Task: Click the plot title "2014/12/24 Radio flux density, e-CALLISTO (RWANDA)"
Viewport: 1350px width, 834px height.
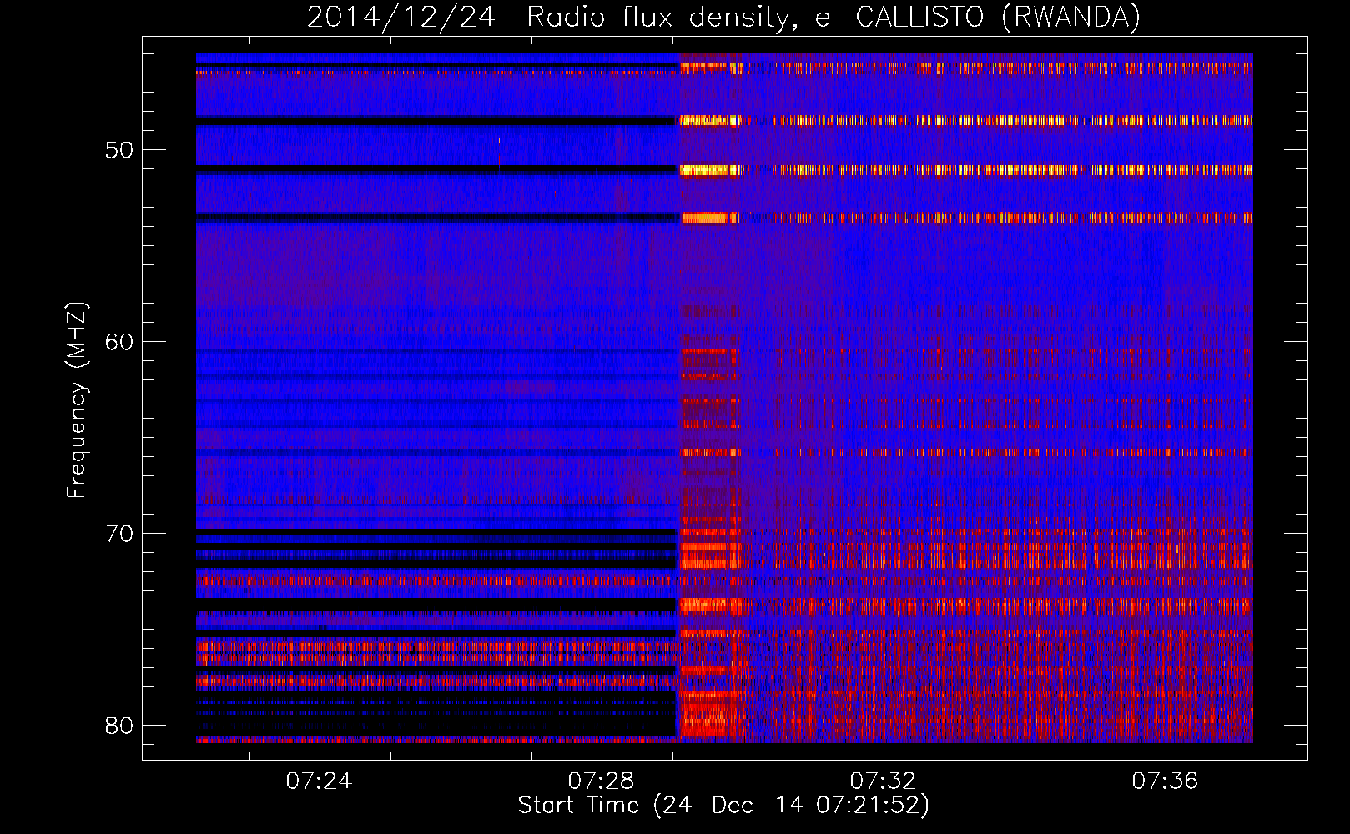Action: coord(723,18)
